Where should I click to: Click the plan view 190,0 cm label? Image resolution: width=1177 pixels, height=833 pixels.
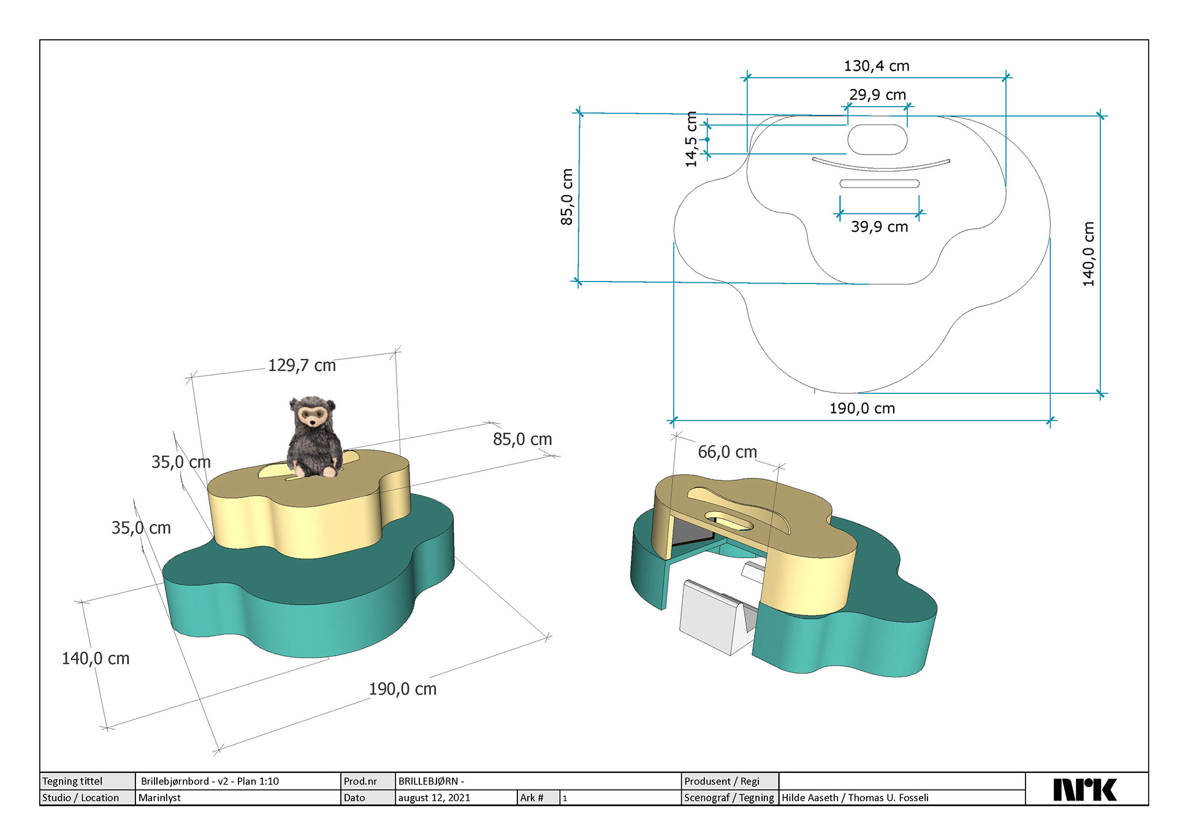tap(862, 409)
